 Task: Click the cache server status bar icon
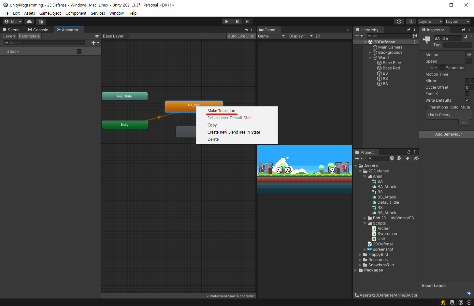coord(452,302)
